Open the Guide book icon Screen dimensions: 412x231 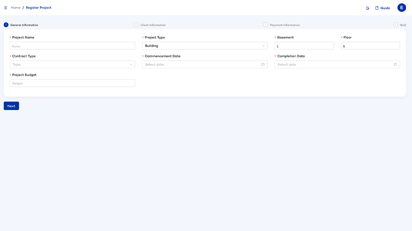click(377, 8)
